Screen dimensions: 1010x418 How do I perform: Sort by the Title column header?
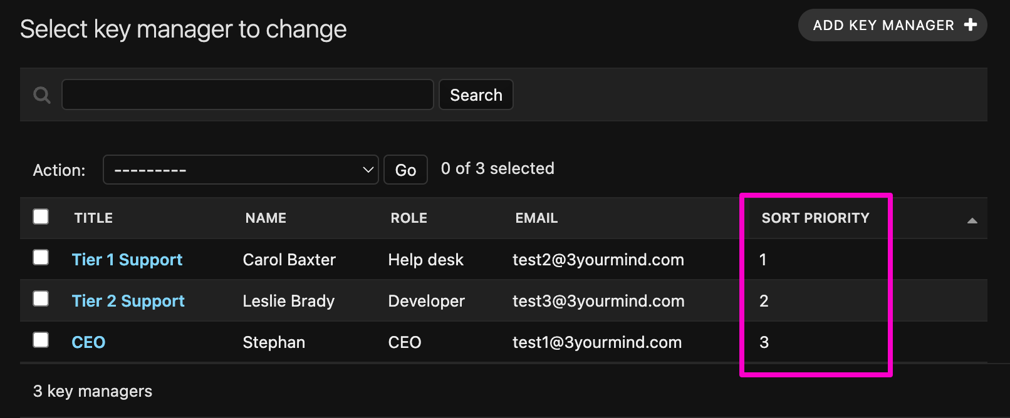click(x=93, y=218)
